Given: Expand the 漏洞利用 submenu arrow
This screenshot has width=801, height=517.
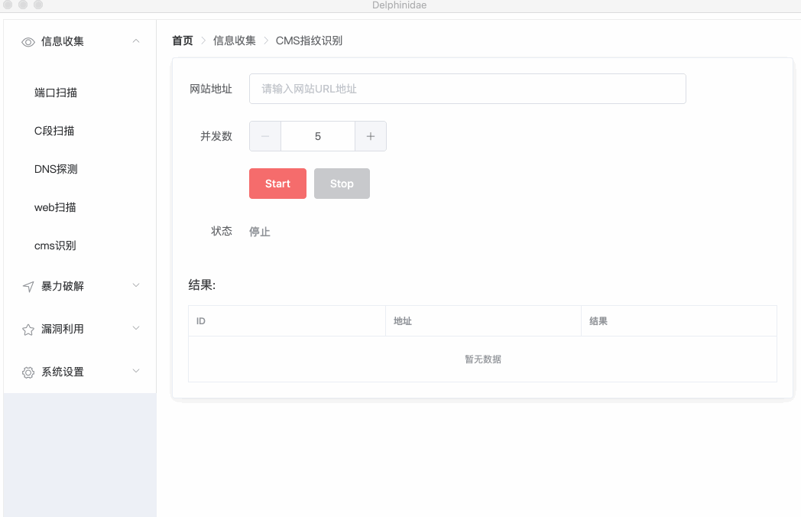Looking at the screenshot, I should coord(136,328).
